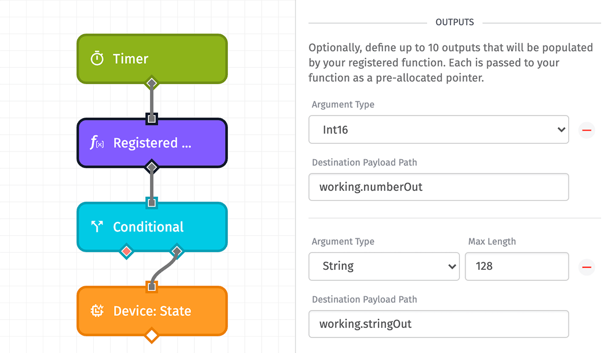Select the Timer node
The height and width of the screenshot is (353, 612).
(x=152, y=59)
